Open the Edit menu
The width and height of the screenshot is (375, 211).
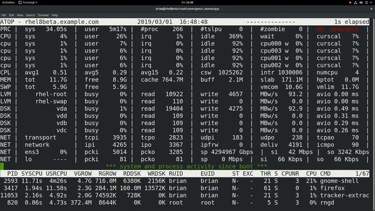pyautogui.click(x=11, y=15)
